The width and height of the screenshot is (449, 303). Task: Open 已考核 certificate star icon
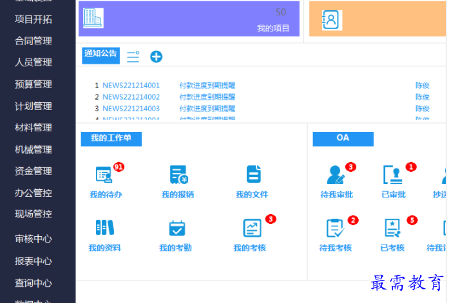click(x=392, y=228)
